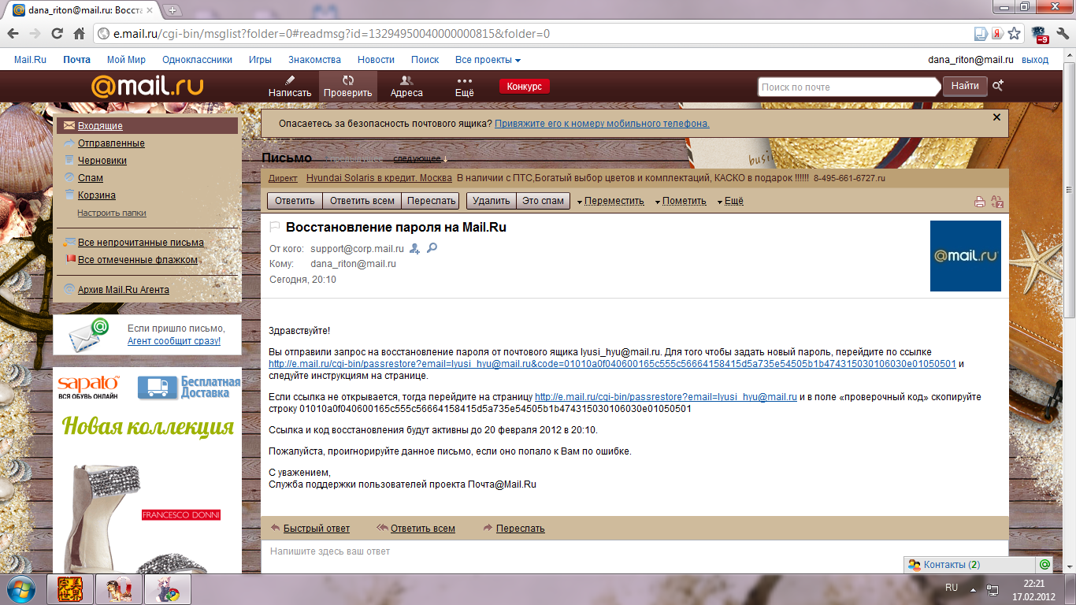Click the browser home icon
1076x605 pixels.
click(x=79, y=34)
